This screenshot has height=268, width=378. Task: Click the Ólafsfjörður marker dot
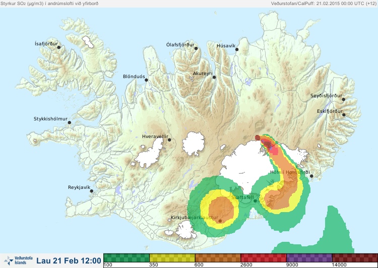coord(196,48)
